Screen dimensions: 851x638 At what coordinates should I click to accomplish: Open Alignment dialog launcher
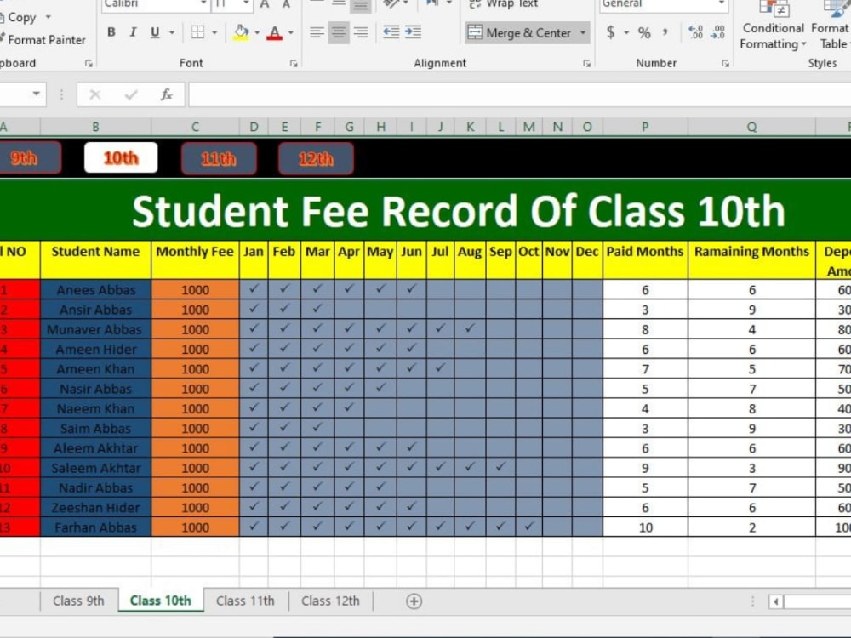586,64
